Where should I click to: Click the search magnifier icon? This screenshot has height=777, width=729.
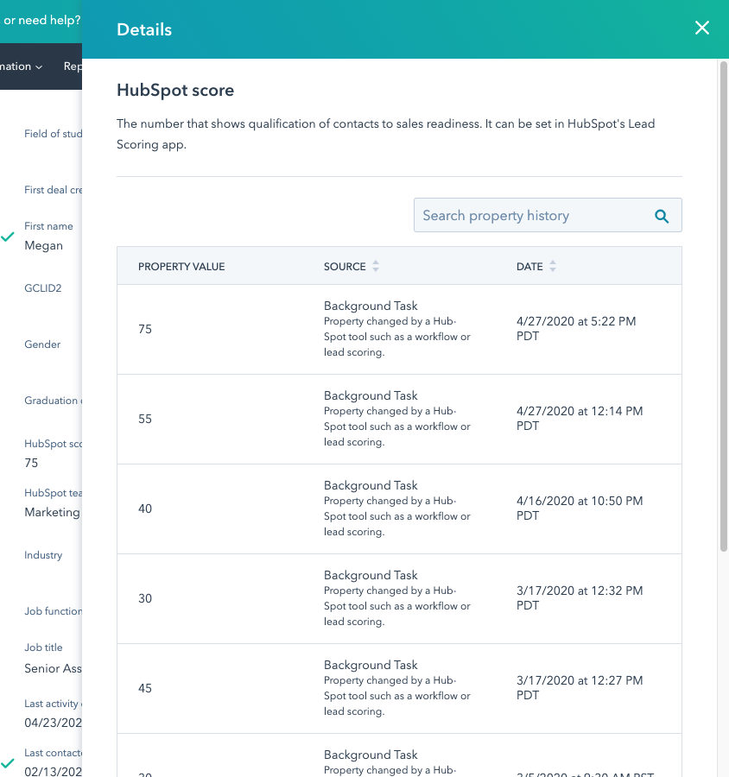coord(662,216)
